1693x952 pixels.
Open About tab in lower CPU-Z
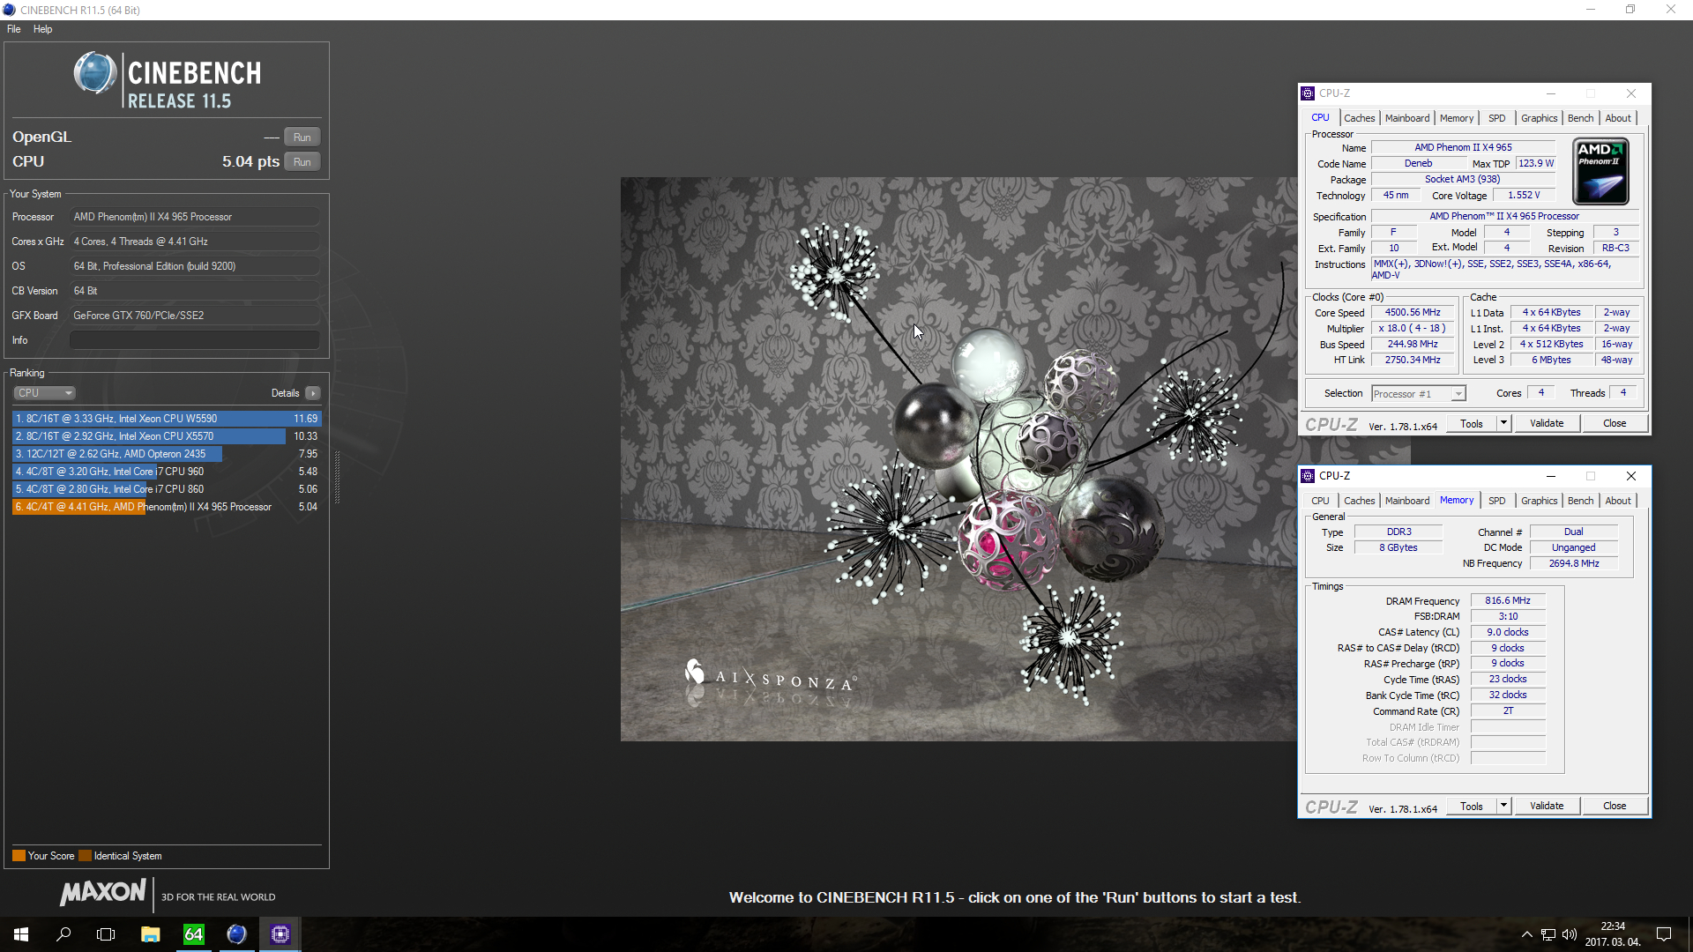click(x=1618, y=501)
